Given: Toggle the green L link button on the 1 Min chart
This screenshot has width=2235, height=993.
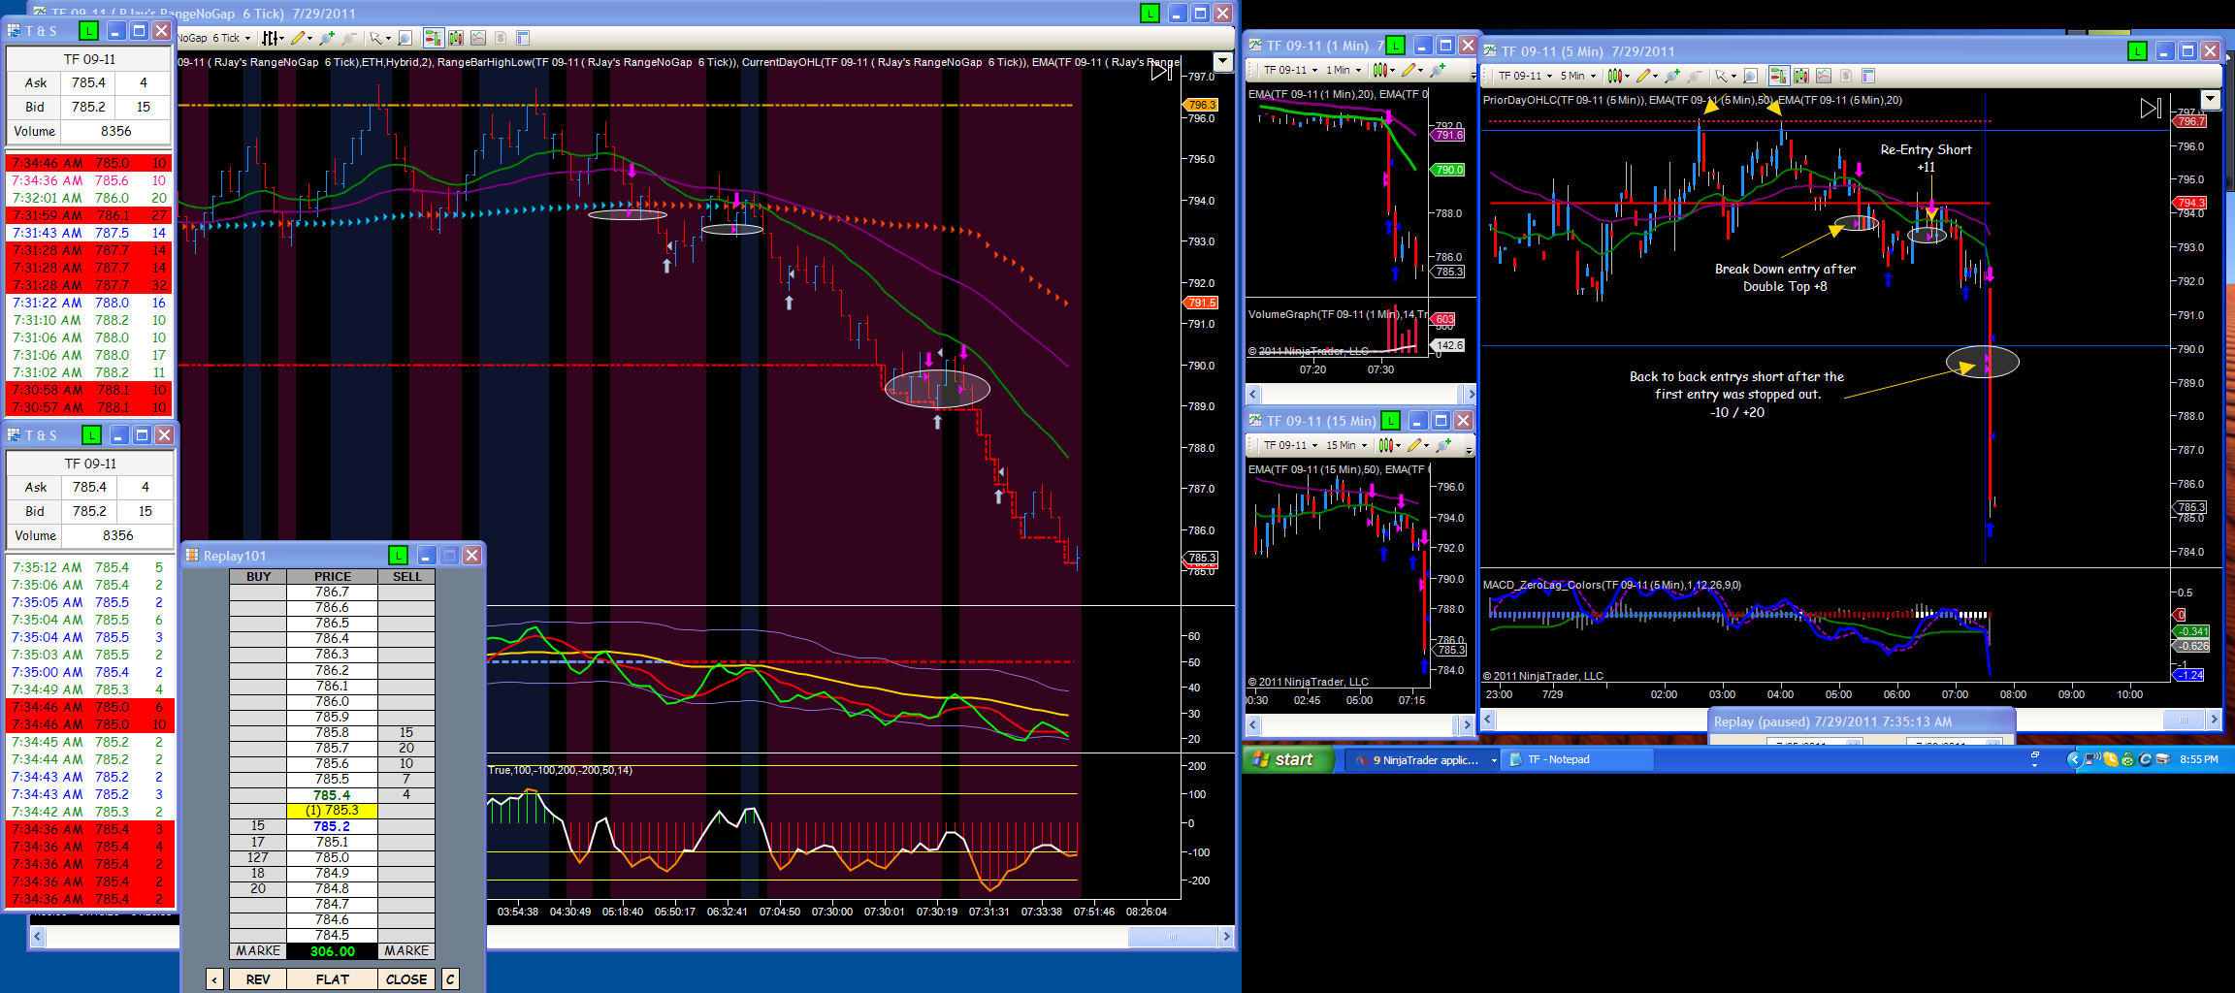Looking at the screenshot, I should (1395, 46).
